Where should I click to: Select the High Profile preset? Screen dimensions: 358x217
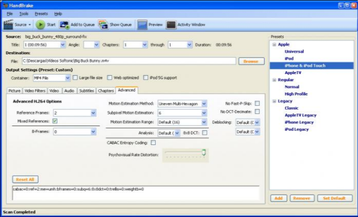(296, 94)
